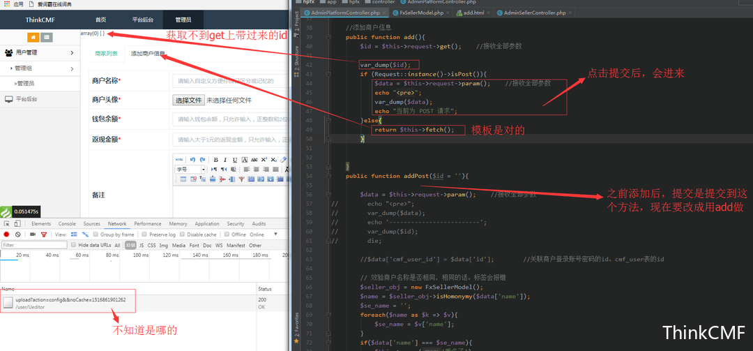Open the Online throttling dropdown arrow
Viewport: 753px width, 351px height.
(275, 234)
